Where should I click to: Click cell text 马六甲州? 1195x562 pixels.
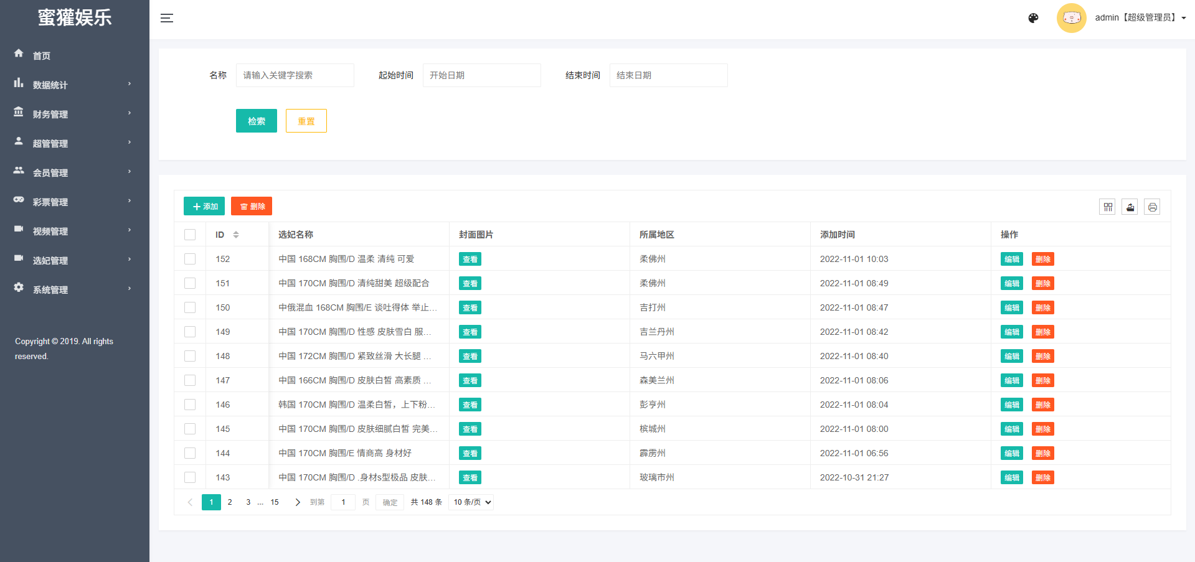[657, 356]
